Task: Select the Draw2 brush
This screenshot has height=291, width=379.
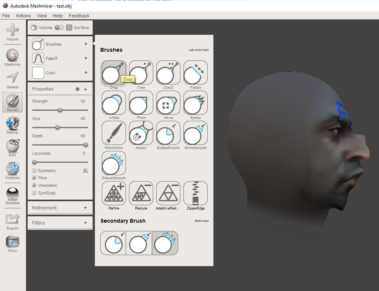Action: (168, 72)
